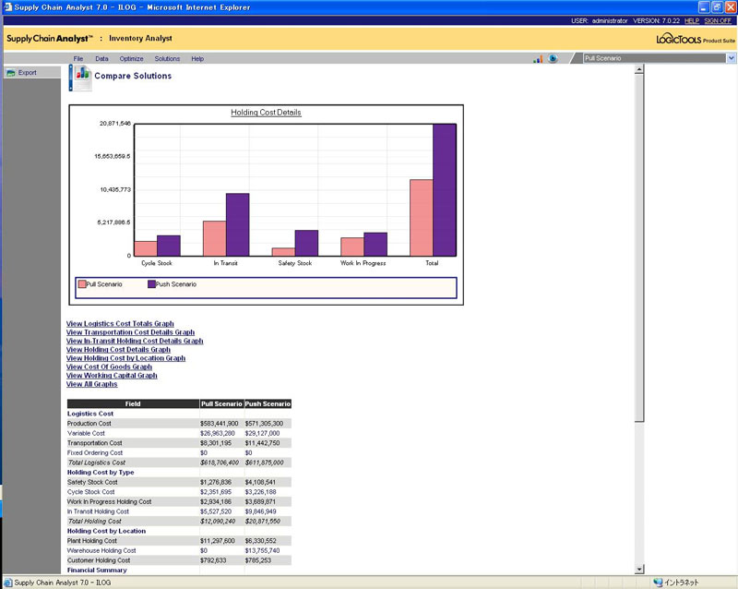Click the View All Graphs link
This screenshot has width=738, height=589.
[x=91, y=384]
